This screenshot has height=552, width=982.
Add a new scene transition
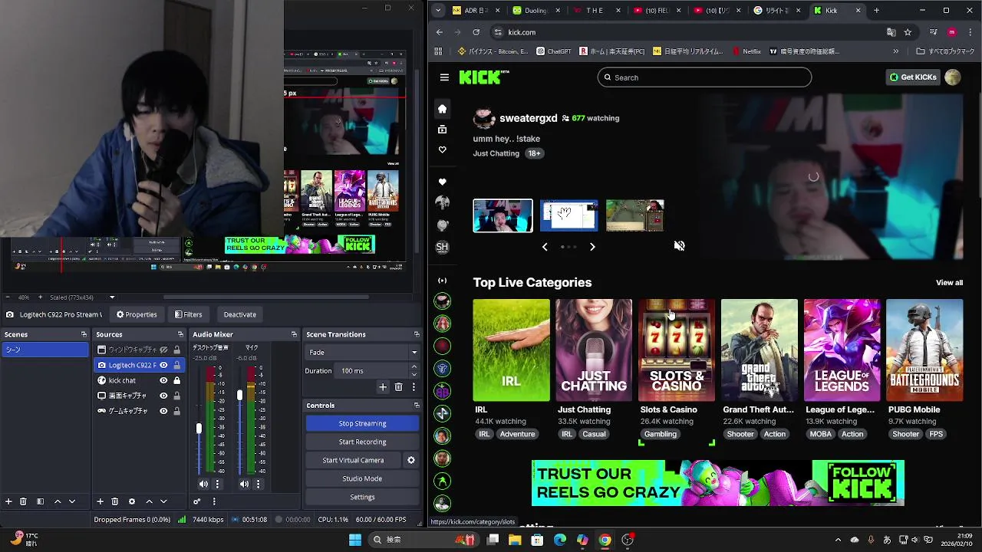[x=383, y=387]
